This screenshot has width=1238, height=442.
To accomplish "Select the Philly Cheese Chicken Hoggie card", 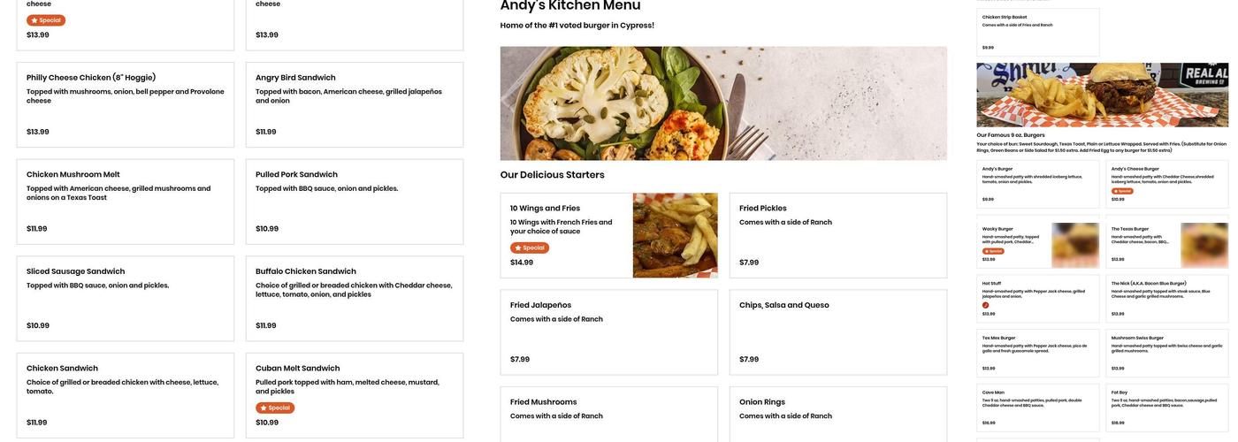I will [x=126, y=104].
